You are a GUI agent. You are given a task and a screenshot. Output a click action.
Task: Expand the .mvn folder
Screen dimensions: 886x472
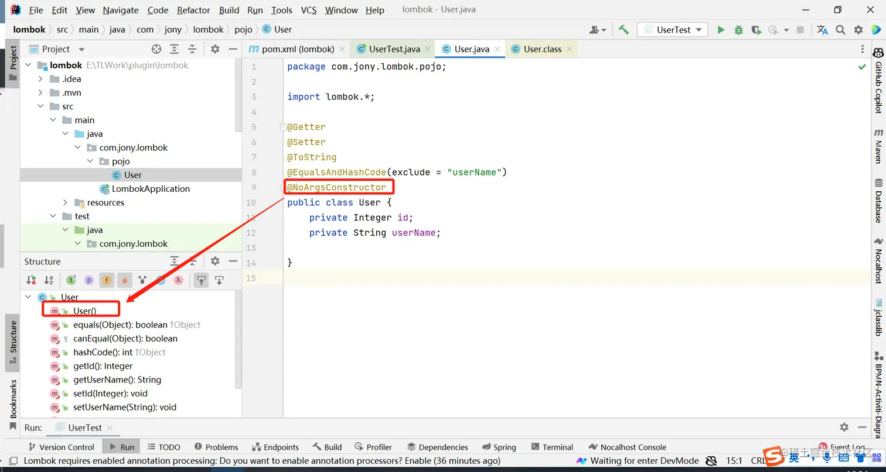click(40, 92)
